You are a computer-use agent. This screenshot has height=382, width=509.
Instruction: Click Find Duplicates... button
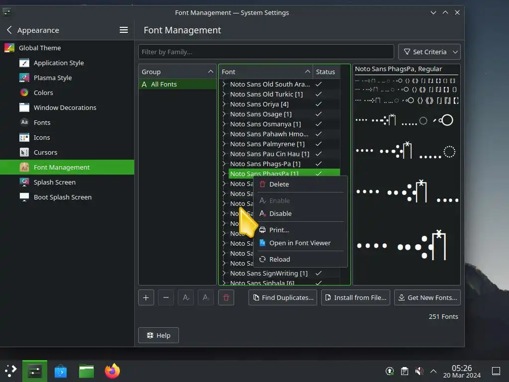(283, 297)
